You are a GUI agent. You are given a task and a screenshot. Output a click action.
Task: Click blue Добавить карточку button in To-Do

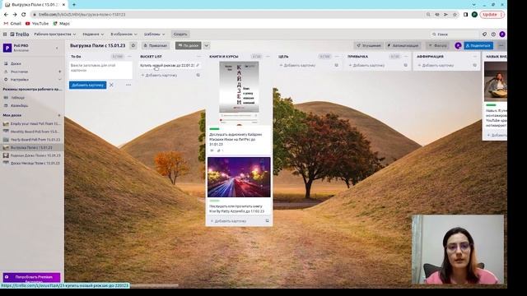(x=88, y=86)
